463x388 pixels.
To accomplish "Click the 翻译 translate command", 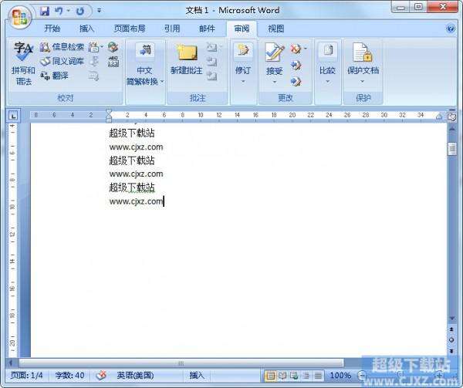I will tap(54, 76).
